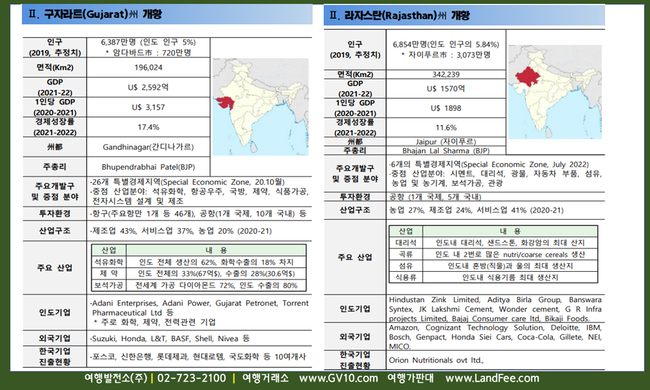This screenshot has width=650, height=390.
Task: Select the '주로 화학, 제약, 전력관련 기업' note
Action: [x=155, y=322]
